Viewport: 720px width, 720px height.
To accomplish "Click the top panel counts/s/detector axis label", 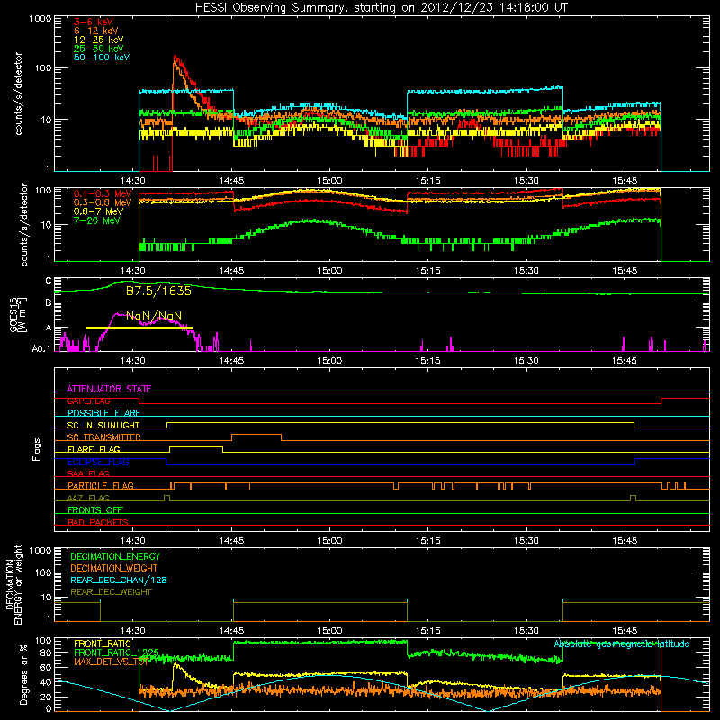I will point(19,94).
